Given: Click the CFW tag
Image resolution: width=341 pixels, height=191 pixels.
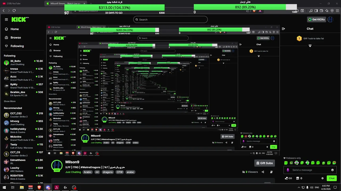Looking at the screenshot, I should click(x=120, y=172).
